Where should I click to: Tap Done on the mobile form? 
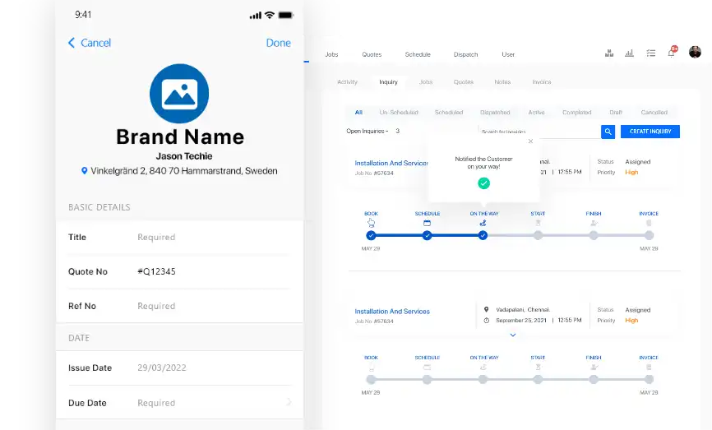tap(279, 43)
